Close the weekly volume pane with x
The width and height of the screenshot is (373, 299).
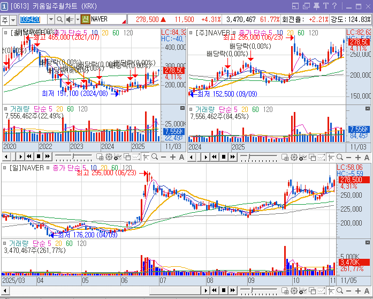(x=368, y=109)
